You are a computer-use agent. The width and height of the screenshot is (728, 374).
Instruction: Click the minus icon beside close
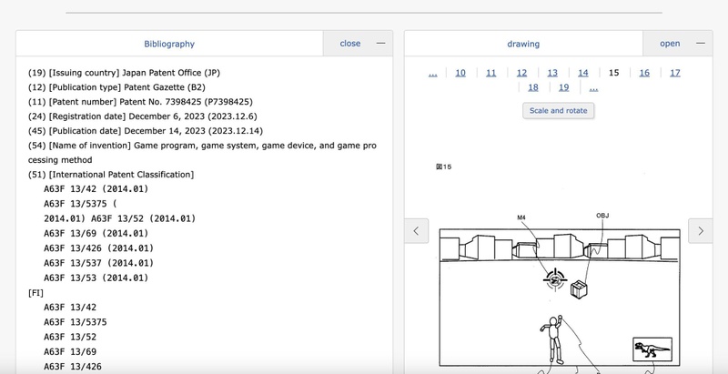(x=380, y=44)
